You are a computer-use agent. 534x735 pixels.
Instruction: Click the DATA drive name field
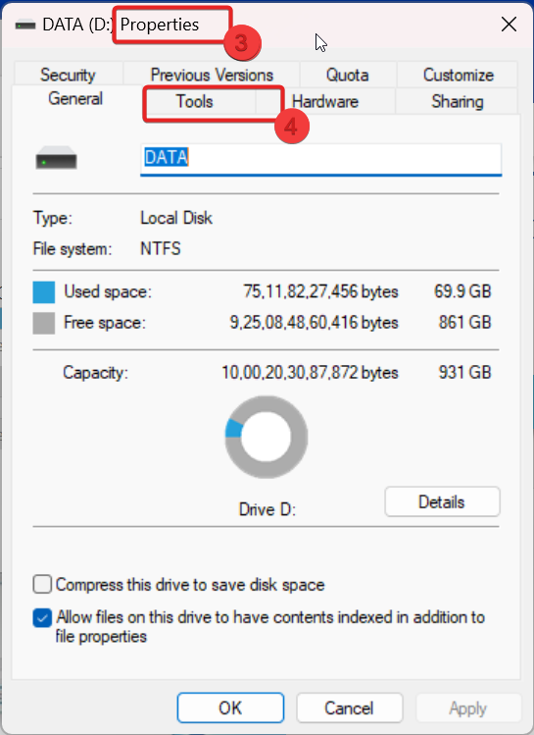click(321, 160)
